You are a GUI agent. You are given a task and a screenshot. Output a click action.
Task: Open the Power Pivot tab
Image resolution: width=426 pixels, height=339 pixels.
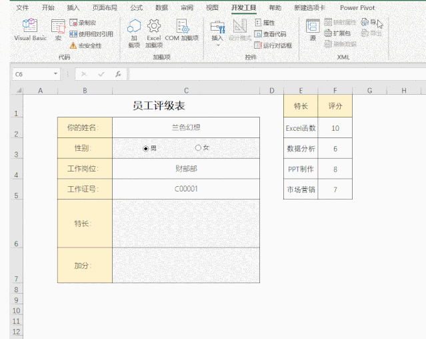click(357, 7)
